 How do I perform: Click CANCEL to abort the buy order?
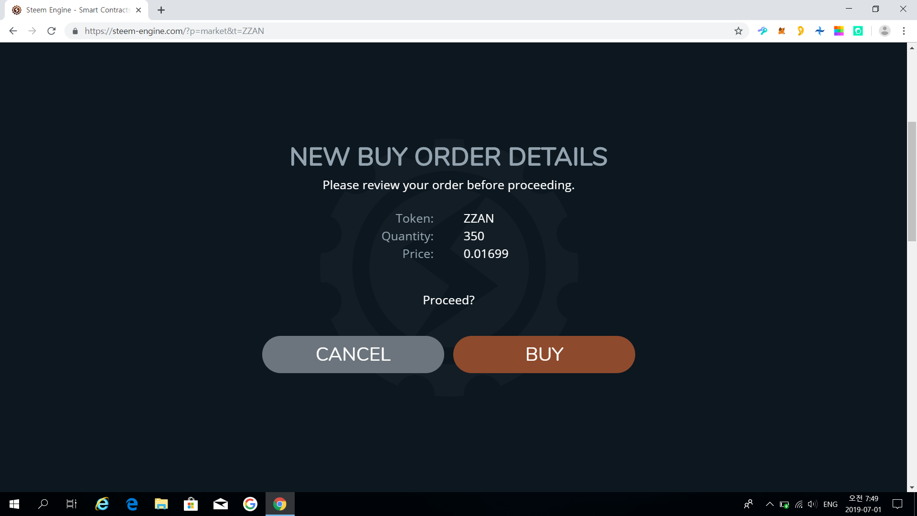pyautogui.click(x=353, y=355)
